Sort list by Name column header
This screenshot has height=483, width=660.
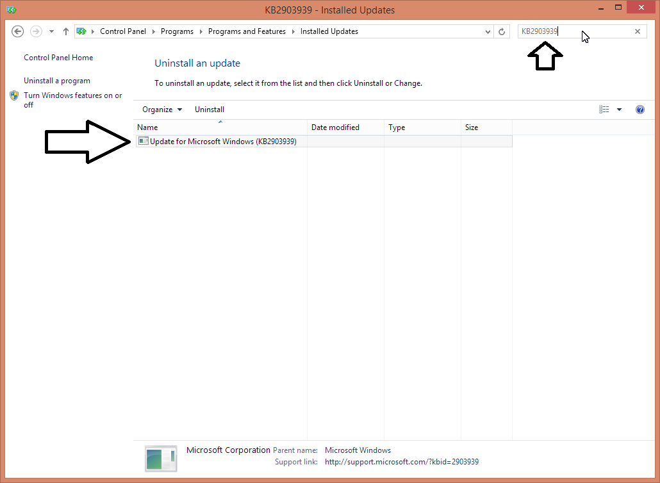pos(222,127)
